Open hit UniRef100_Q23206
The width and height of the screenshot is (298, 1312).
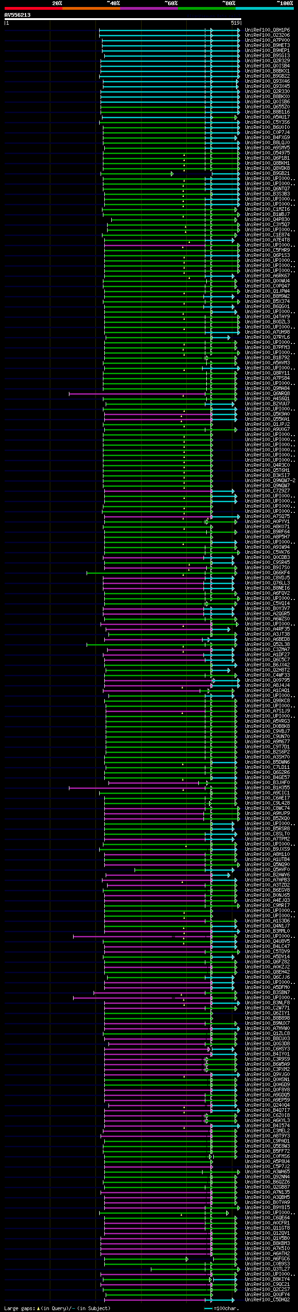(x=267, y=35)
